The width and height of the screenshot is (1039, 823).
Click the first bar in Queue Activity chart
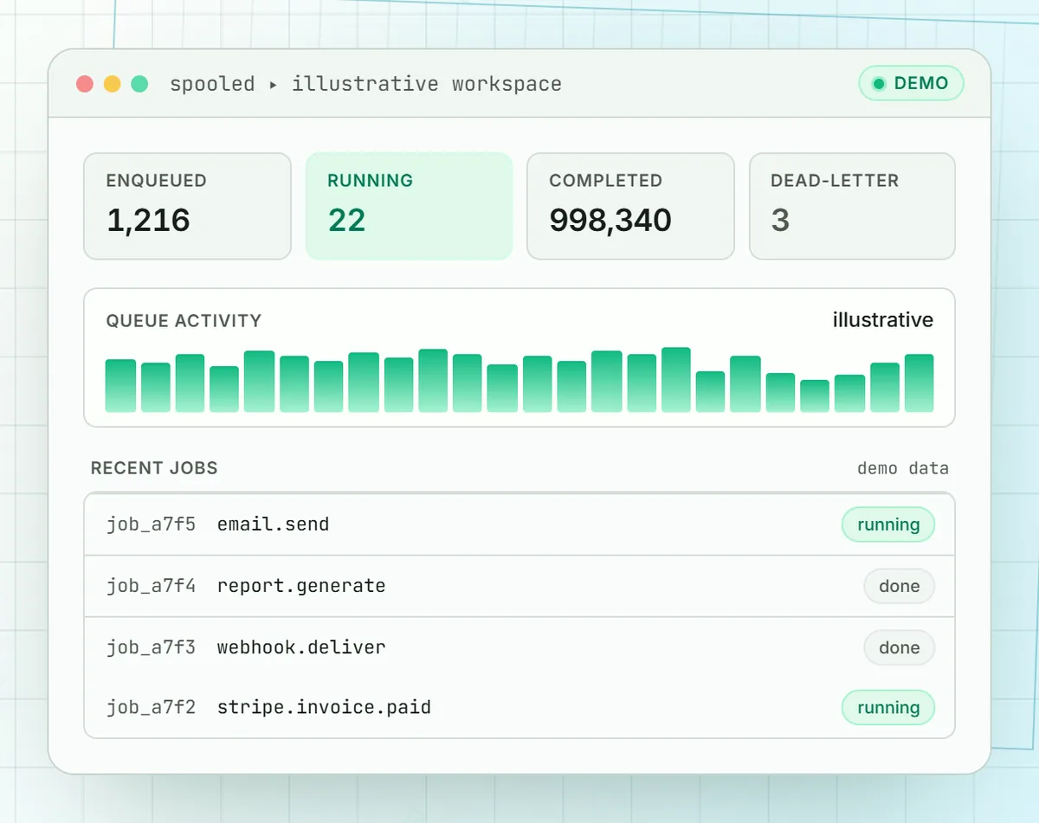120,386
